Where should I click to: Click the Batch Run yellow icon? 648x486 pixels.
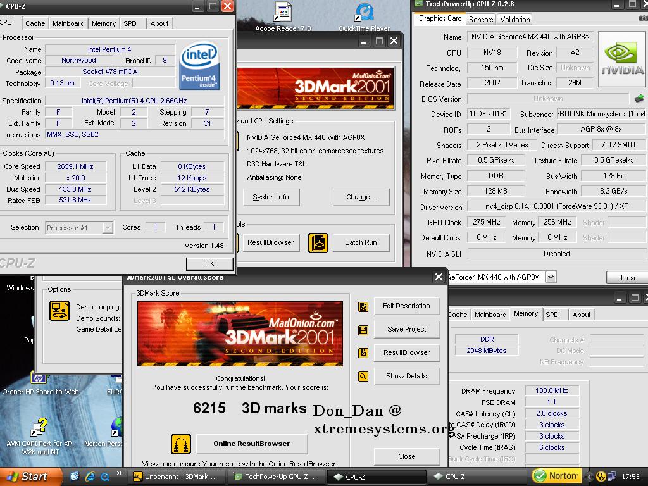click(x=318, y=242)
